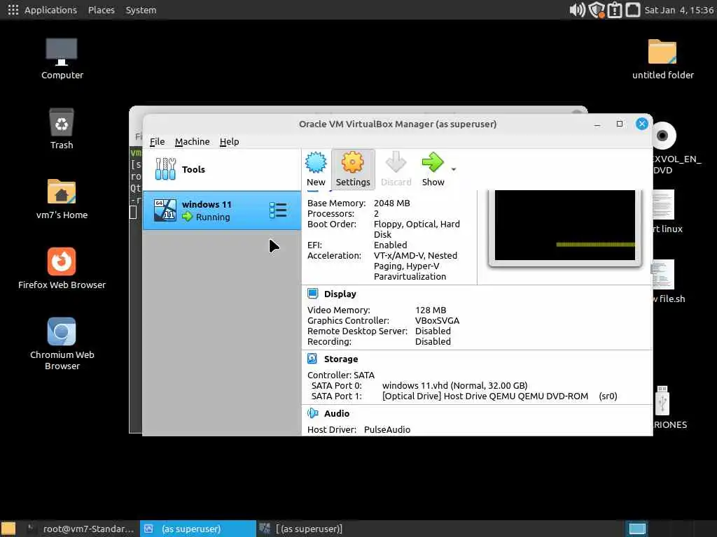Image resolution: width=717 pixels, height=537 pixels.
Task: Click the Host Drive QEMU DVD-ROM entry
Action: pos(499,396)
